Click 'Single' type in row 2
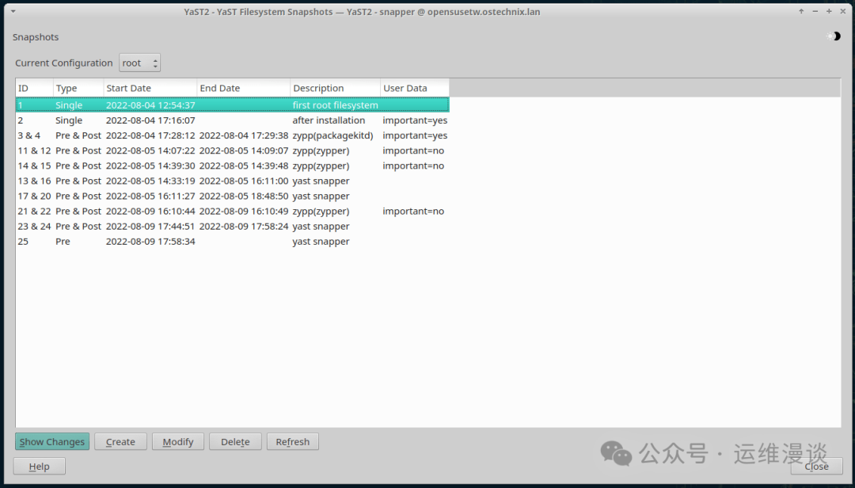The image size is (855, 488). click(69, 120)
